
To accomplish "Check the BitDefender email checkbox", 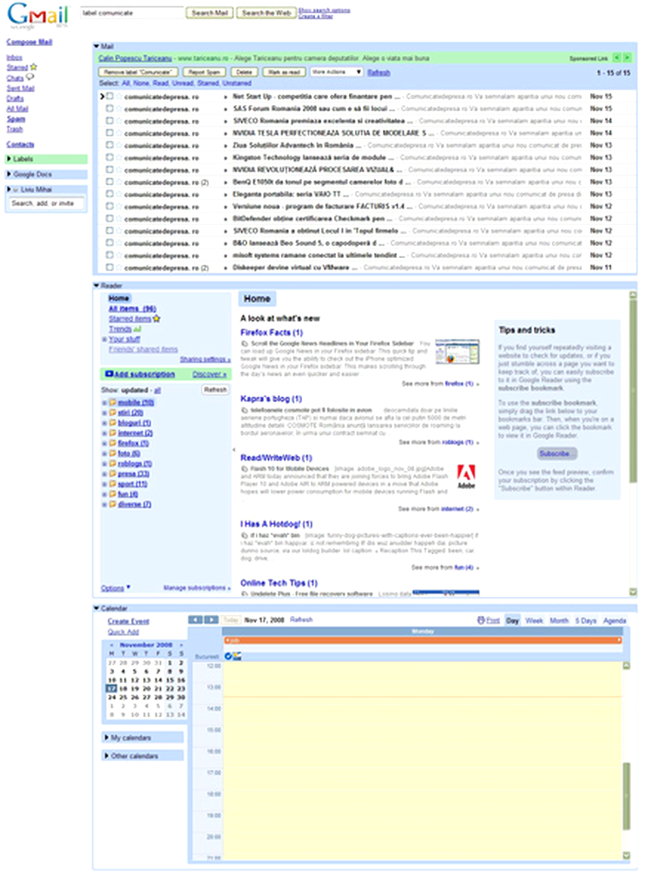I will click(x=109, y=219).
